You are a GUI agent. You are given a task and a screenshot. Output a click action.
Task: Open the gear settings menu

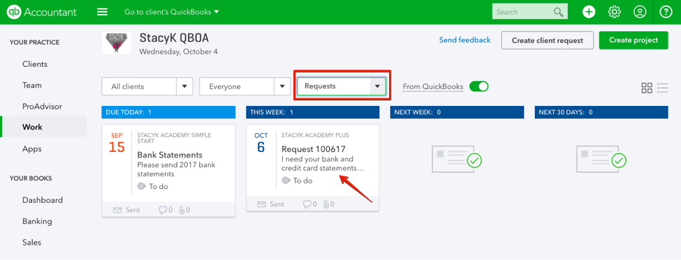(x=614, y=12)
